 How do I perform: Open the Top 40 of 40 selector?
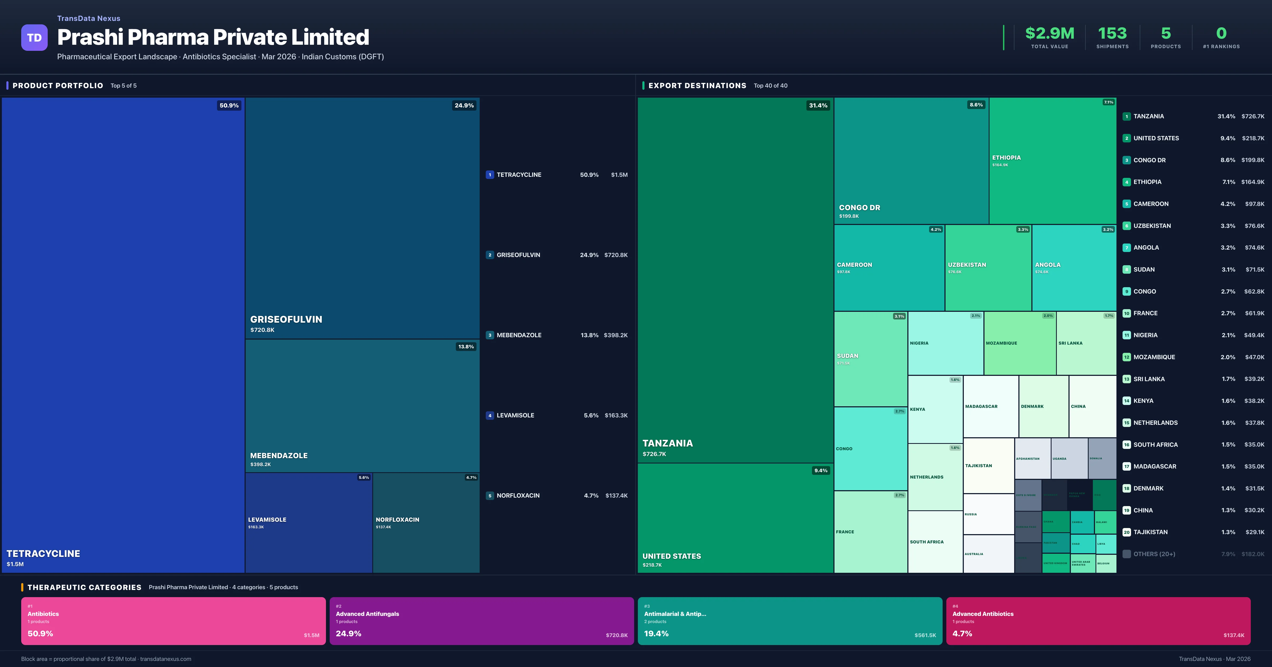click(770, 85)
